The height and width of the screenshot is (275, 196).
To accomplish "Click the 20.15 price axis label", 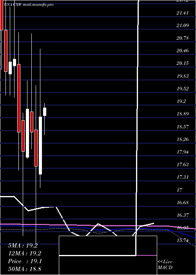I will tap(183, 63).
